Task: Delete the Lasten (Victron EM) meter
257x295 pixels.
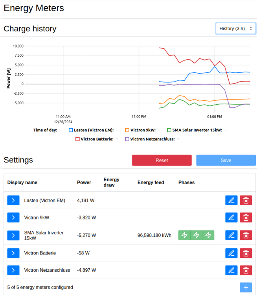Action: [246, 200]
